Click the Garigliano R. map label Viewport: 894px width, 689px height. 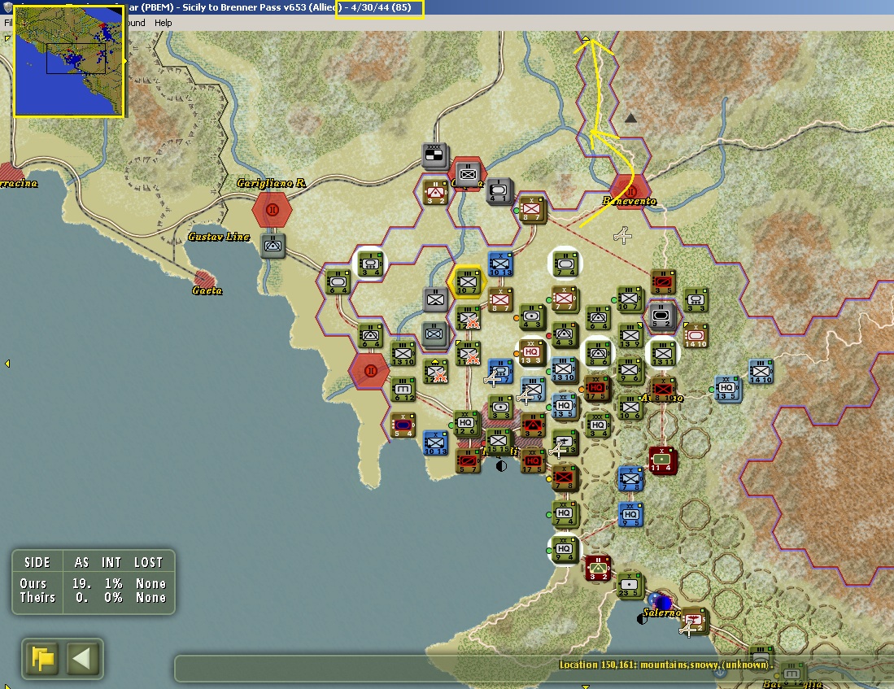click(x=271, y=183)
